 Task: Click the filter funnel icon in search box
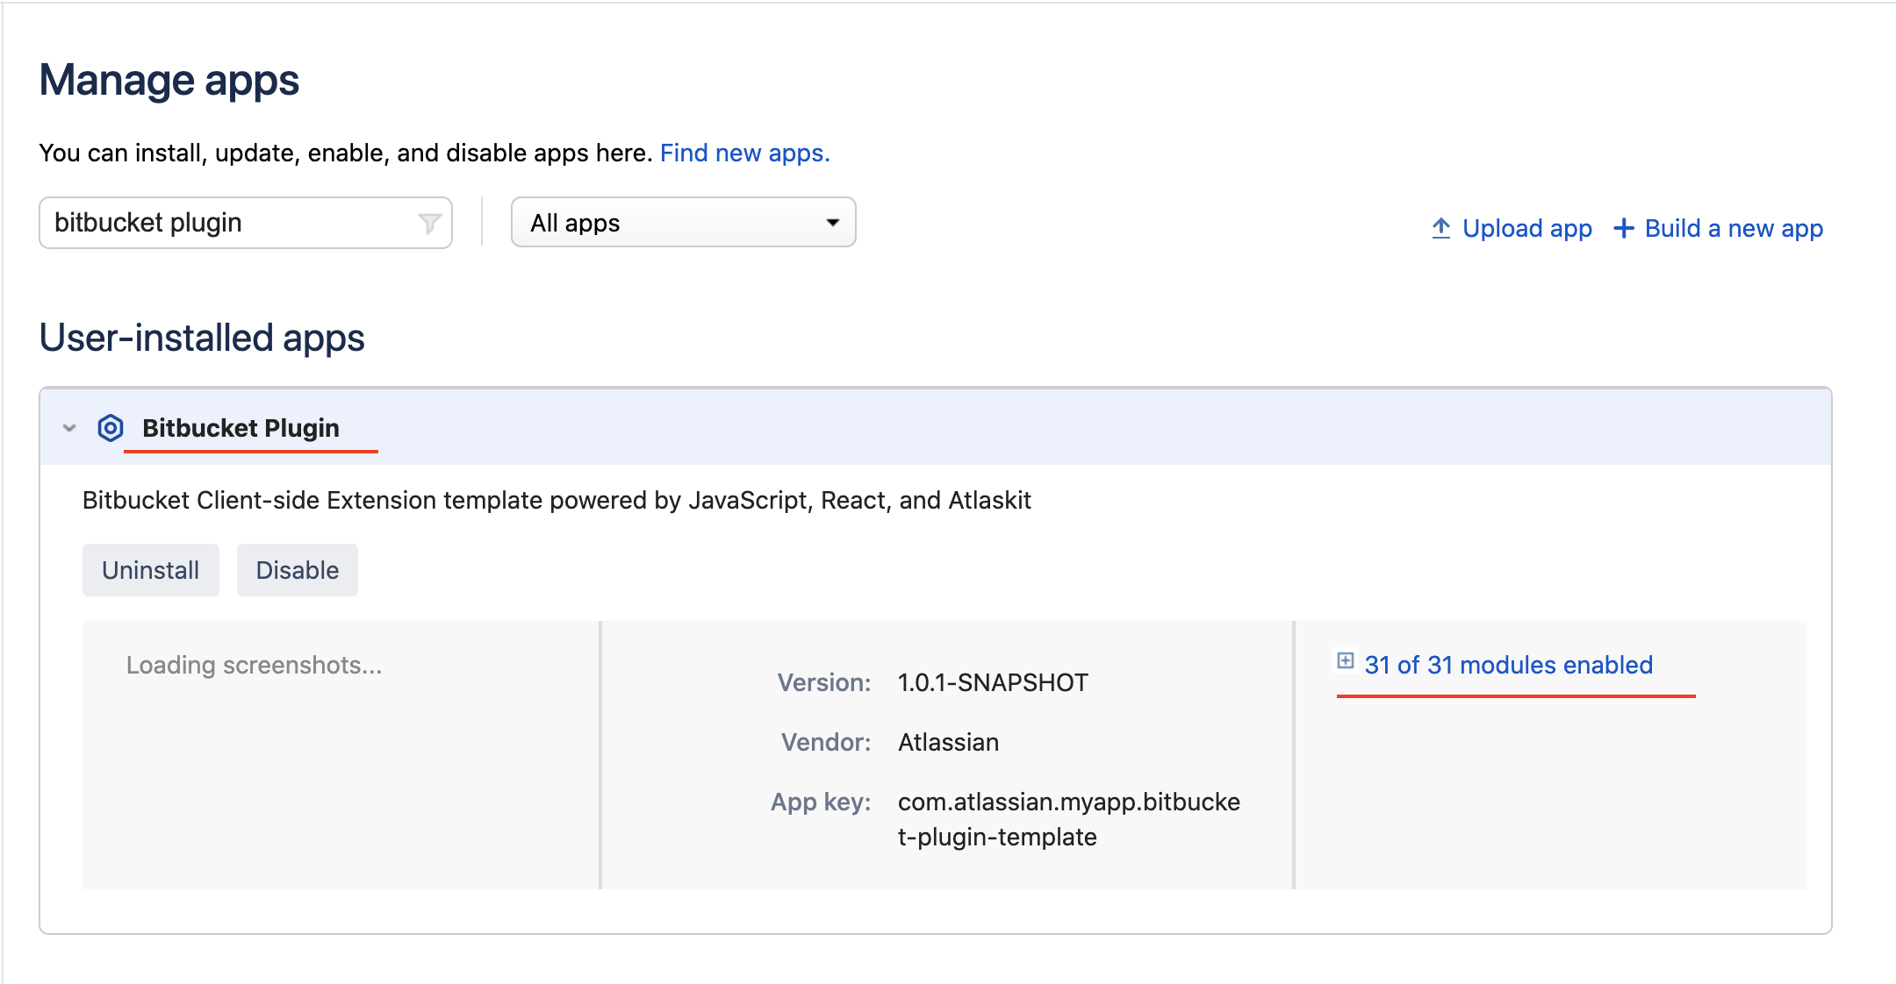click(429, 224)
